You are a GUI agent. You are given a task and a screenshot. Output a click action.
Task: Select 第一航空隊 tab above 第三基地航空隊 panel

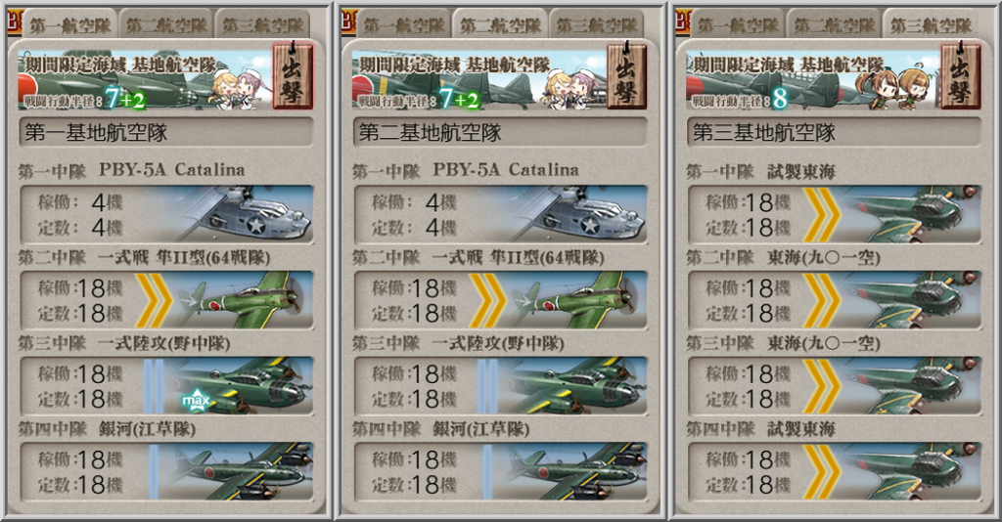click(738, 24)
